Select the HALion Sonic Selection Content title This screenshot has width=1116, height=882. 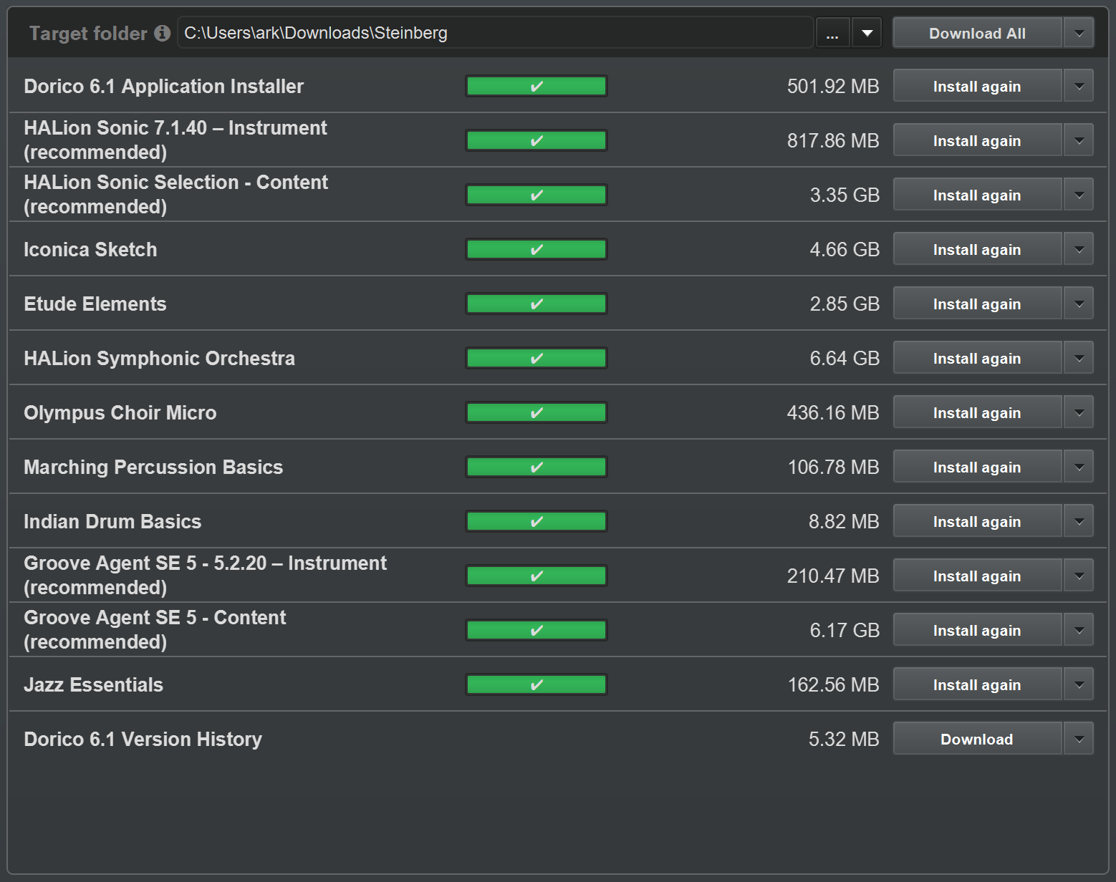176,194
